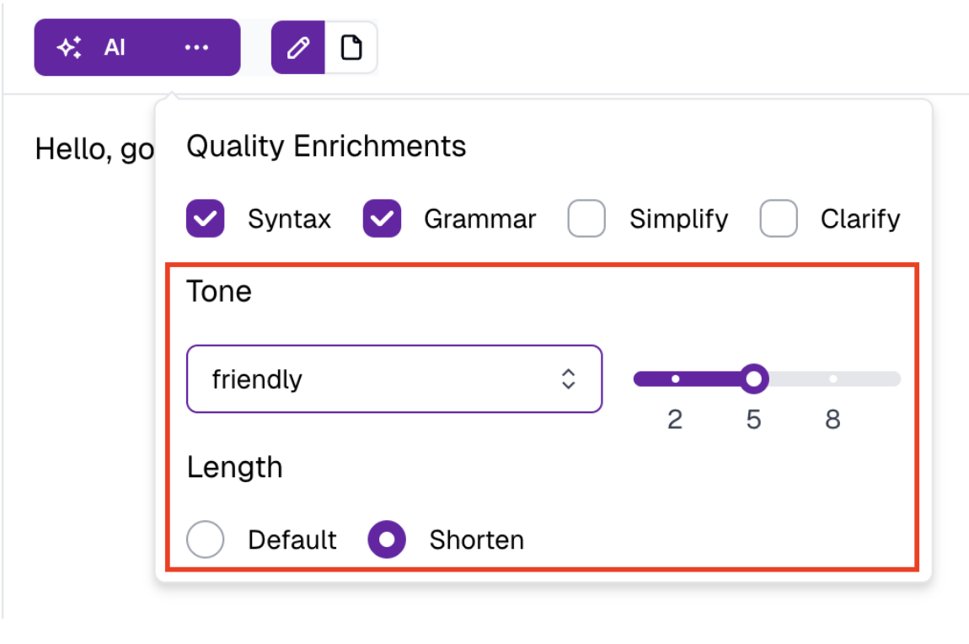The image size is (969, 644).
Task: Switch to the document page icon
Action: [x=351, y=48]
